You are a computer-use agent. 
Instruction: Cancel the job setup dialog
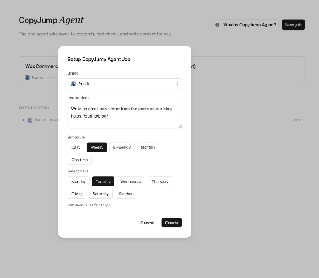pos(147,223)
